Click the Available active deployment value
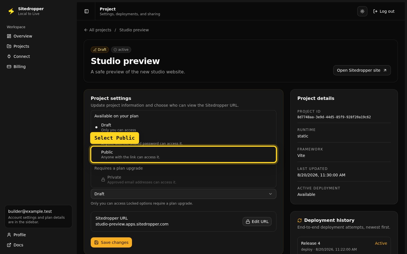Viewport: 407px width, 254px height. 306,194
